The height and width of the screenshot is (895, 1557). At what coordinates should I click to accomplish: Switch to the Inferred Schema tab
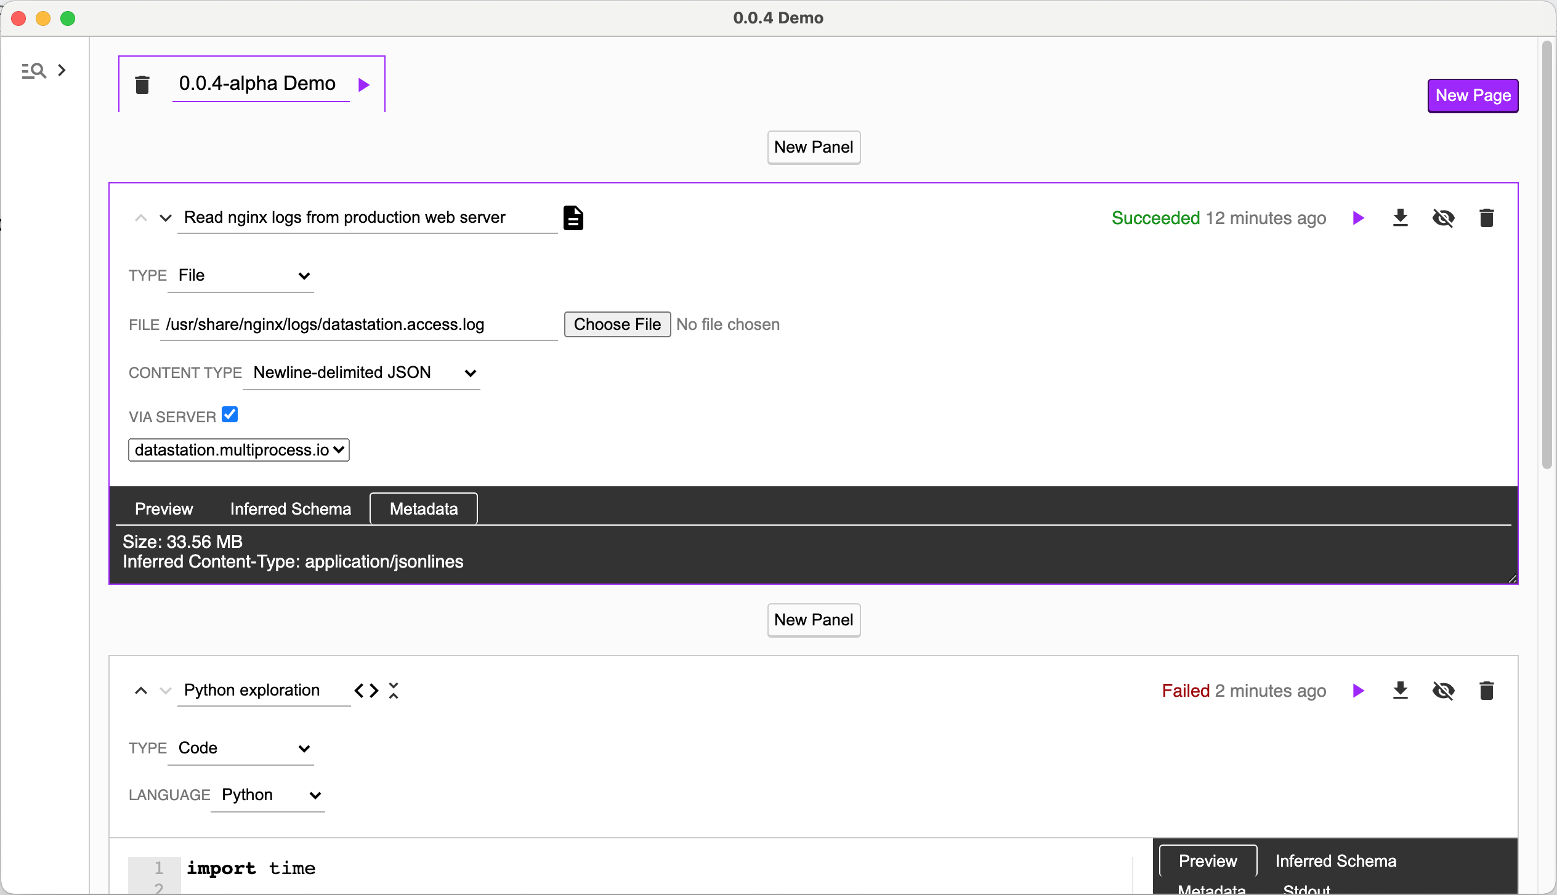pyautogui.click(x=291, y=508)
